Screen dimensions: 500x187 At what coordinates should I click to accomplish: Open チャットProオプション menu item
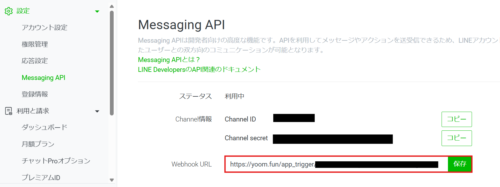coord(56,161)
